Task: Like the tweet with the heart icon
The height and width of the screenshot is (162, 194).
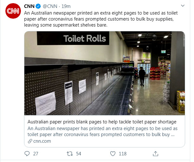Action: 112,153
